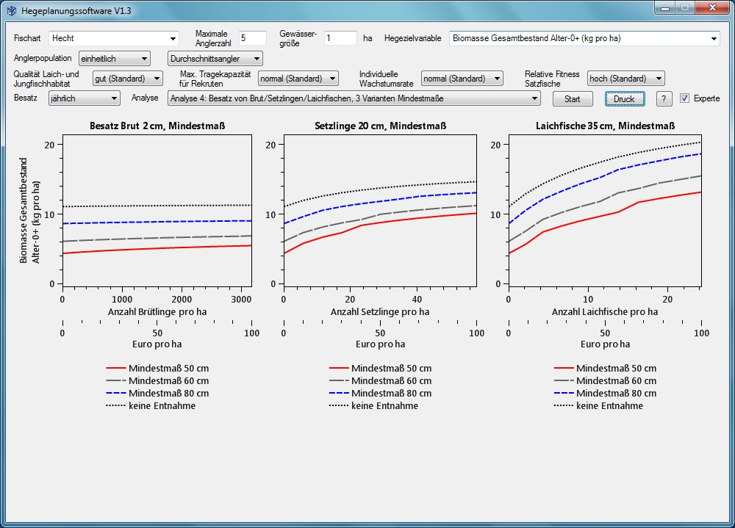
Task: Click chart title 'Besatz Brut 2 cm, Mindestmaß'
Action: [157, 126]
